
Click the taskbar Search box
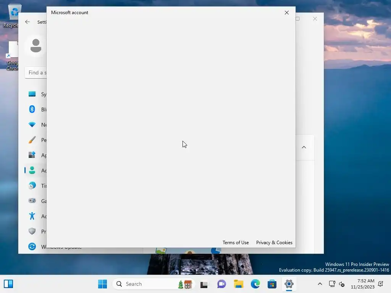point(153,284)
